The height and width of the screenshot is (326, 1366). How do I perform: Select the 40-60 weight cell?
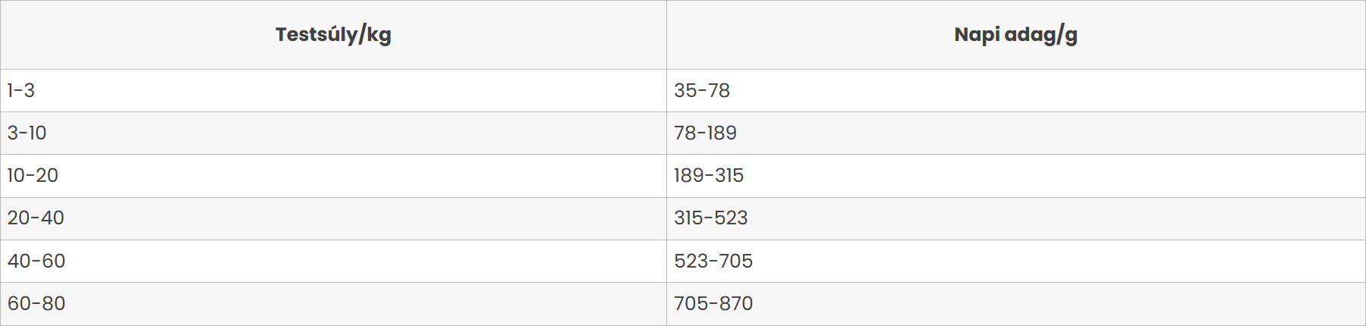pos(333,262)
